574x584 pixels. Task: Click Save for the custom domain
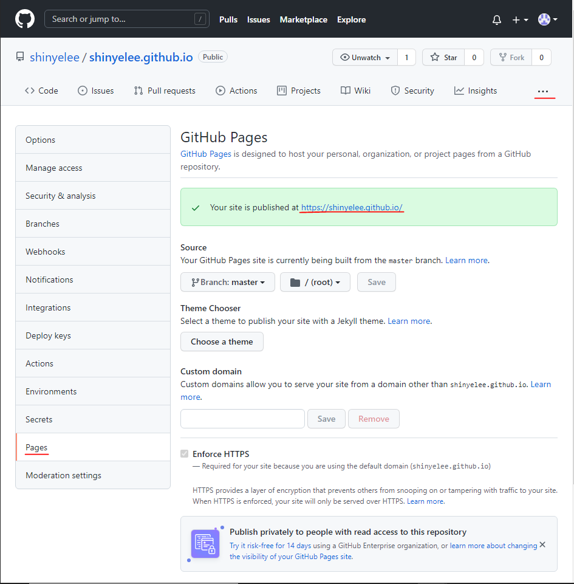(x=326, y=419)
